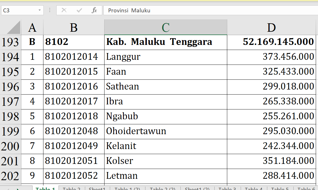Select column D header
This screenshot has height=190, width=318.
click(272, 28)
